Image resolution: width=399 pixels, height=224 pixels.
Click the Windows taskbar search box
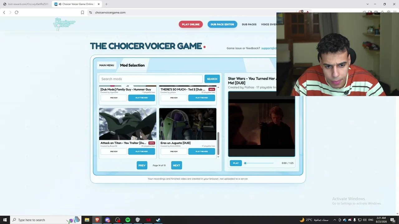point(46,220)
